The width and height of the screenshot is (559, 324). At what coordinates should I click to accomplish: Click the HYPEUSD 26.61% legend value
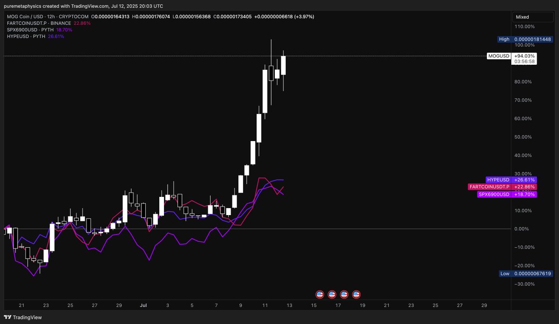56,36
